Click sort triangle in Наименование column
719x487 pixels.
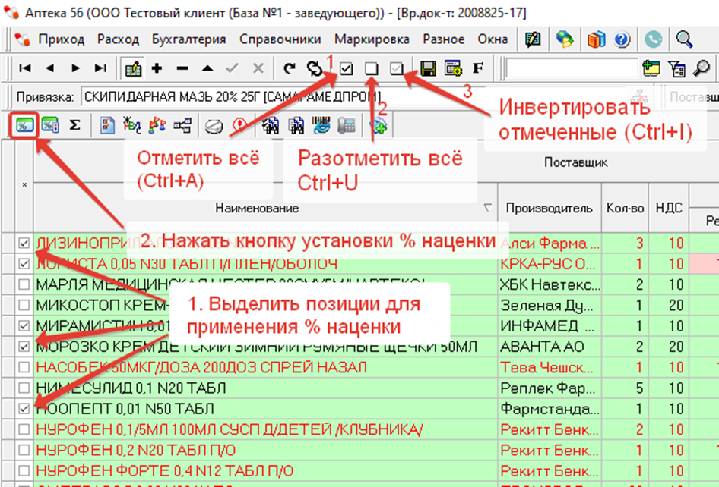pos(487,208)
